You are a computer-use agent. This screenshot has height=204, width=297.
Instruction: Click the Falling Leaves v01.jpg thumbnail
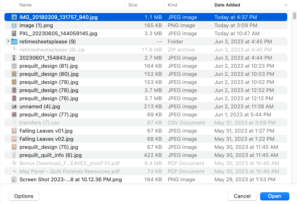pyautogui.click(x=14, y=131)
